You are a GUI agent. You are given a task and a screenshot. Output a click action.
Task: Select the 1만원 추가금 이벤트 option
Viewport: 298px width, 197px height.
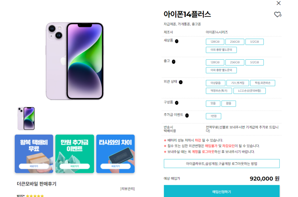[213, 116]
